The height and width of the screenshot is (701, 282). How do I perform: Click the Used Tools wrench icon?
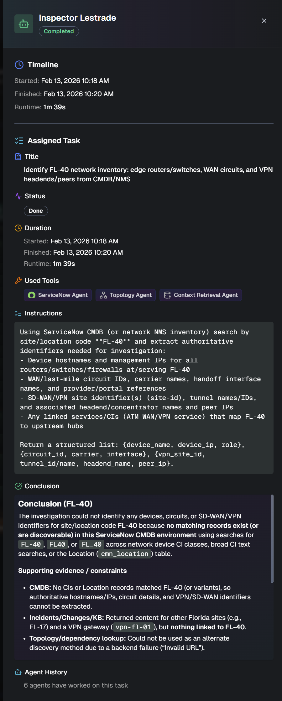[18, 281]
